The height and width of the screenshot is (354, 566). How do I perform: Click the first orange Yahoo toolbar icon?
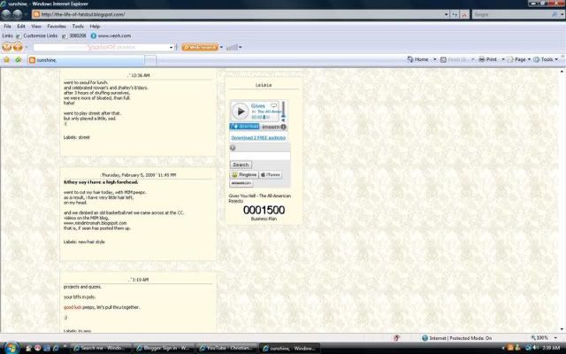click(7, 47)
